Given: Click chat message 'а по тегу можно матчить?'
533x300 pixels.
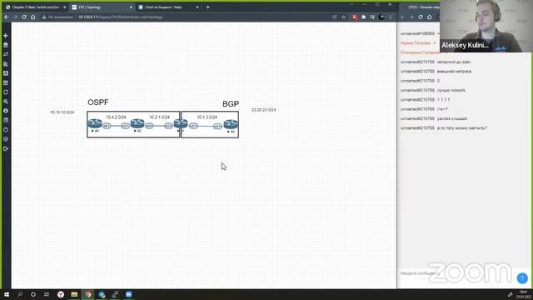Looking at the screenshot, I should pos(462,128).
